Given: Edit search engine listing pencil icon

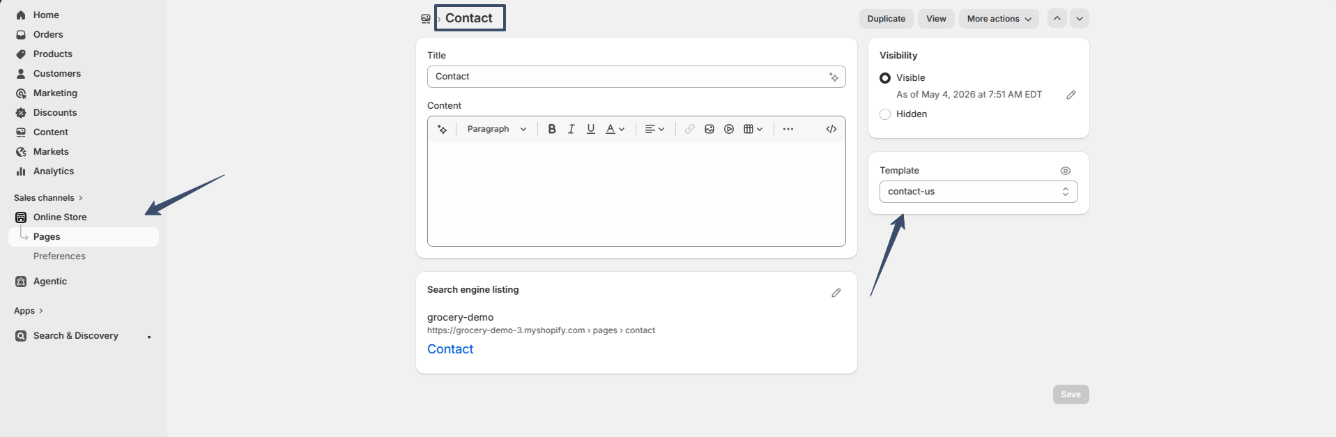Looking at the screenshot, I should [x=836, y=293].
